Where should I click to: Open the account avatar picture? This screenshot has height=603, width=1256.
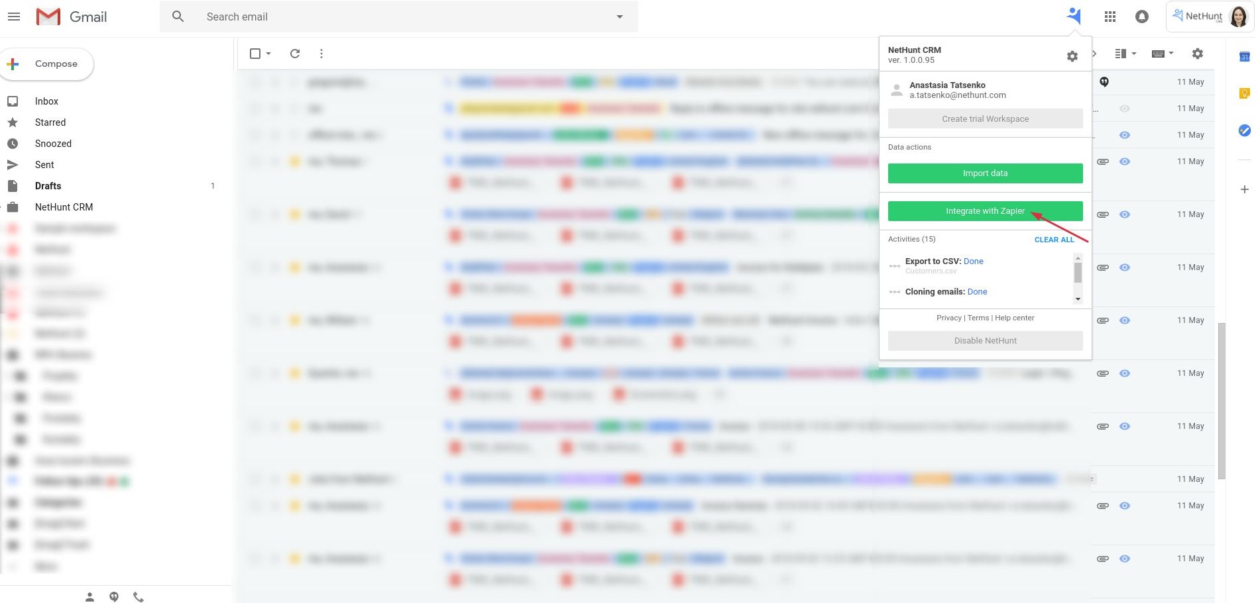(x=1238, y=17)
